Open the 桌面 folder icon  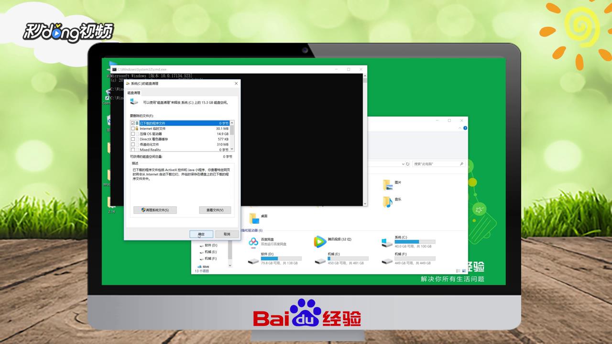point(254,219)
